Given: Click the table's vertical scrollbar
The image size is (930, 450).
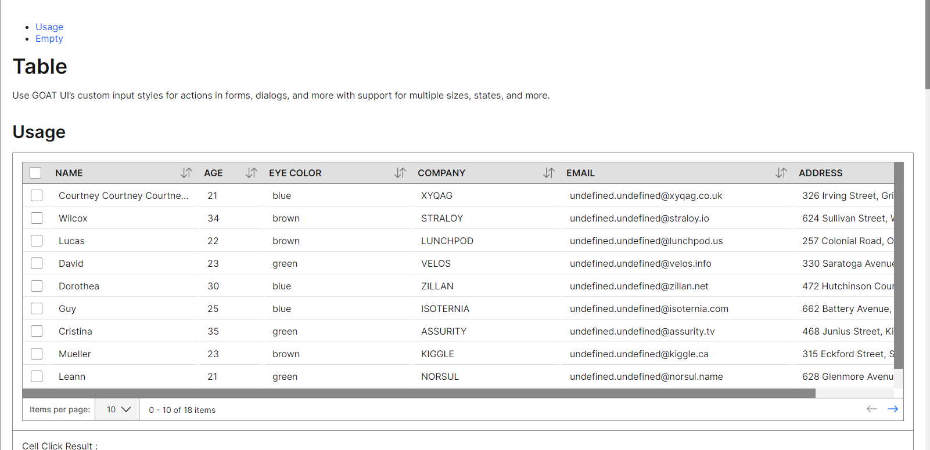Looking at the screenshot, I should (x=899, y=266).
